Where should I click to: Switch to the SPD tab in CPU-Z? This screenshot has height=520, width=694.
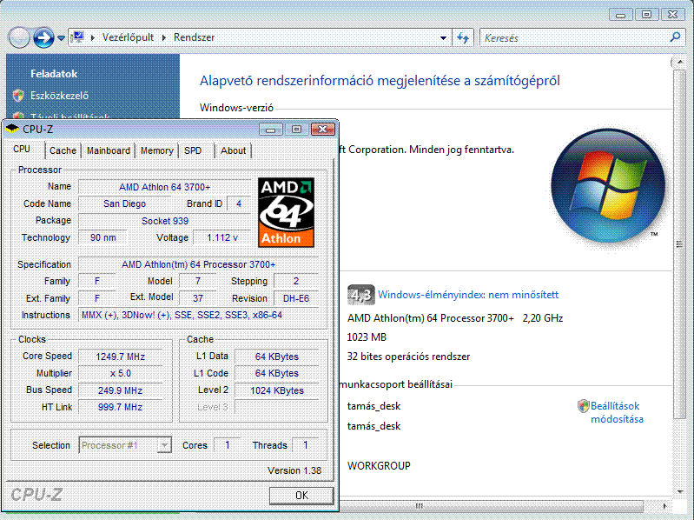point(193,150)
